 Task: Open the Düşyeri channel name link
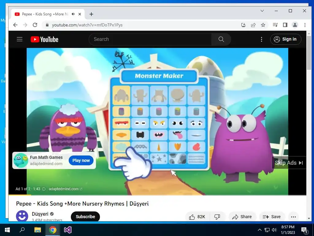pyautogui.click(x=40, y=214)
